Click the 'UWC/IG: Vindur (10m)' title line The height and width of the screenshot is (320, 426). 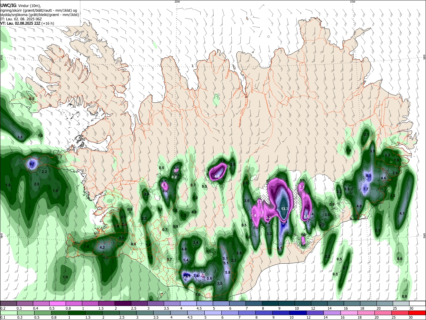20,6
